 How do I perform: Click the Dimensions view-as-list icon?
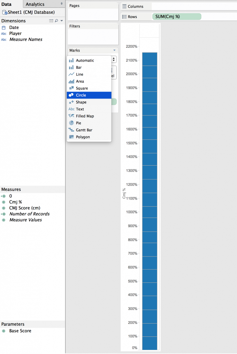tap(51, 21)
